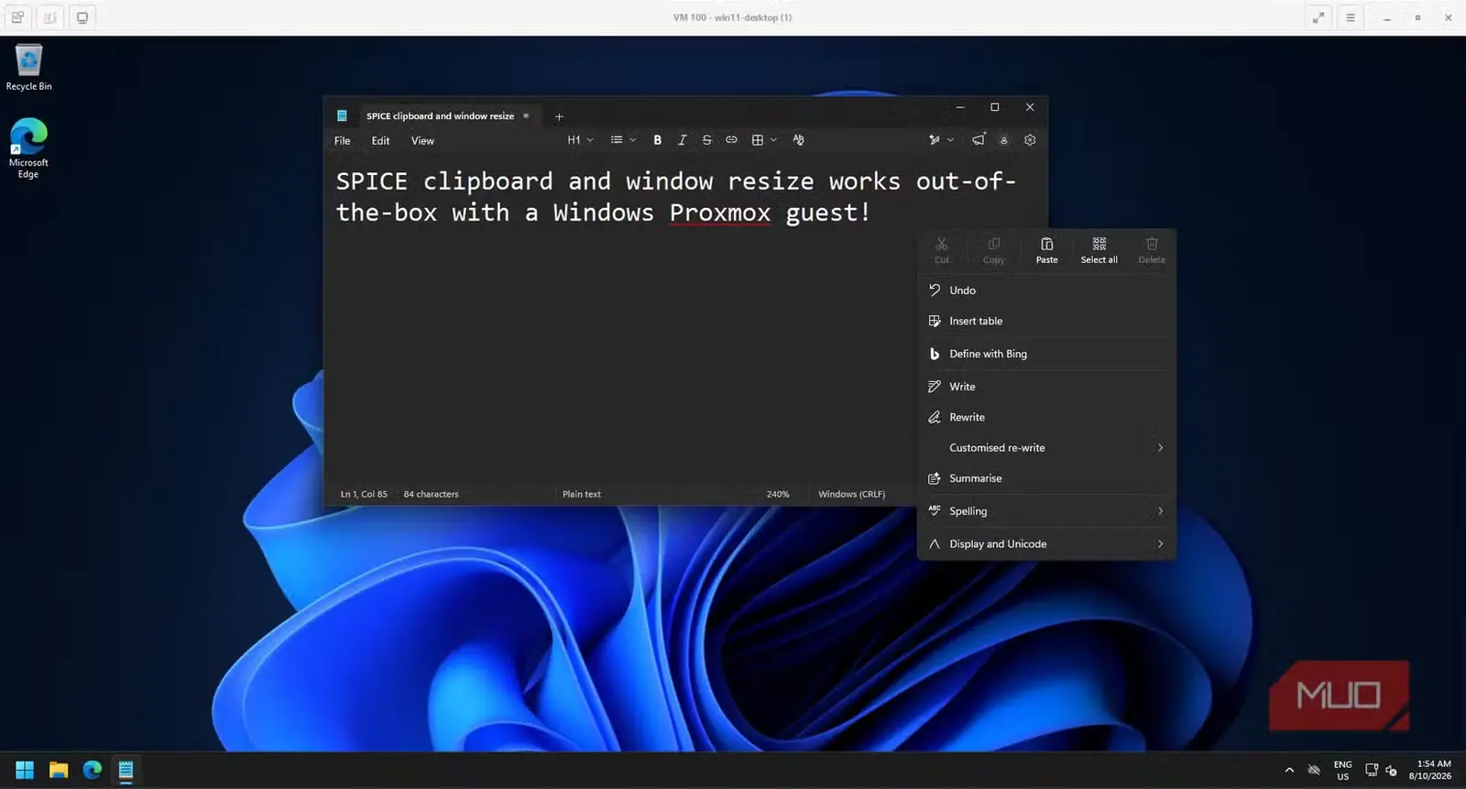Open the megaphone announcements icon in Notepad
The width and height of the screenshot is (1466, 789).
point(979,140)
